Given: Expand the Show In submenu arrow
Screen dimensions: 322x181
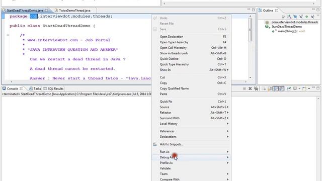Looking at the screenshot, I should (228, 70).
